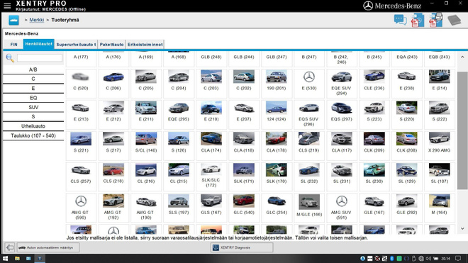Open the Erikoistoiminnot tab
Viewport: 468px width, 263px height.
point(145,45)
